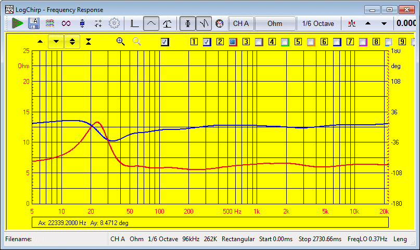This screenshot has height=250, width=420.
Task: Click the overlay number 3 label
Action: pyautogui.click(x=246, y=42)
